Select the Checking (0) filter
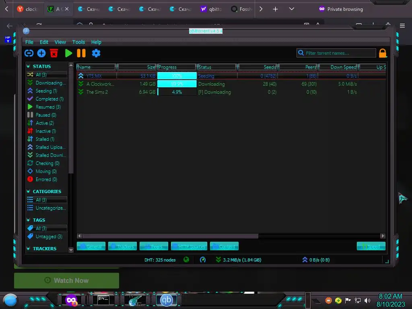The image size is (412, 309). (47, 163)
